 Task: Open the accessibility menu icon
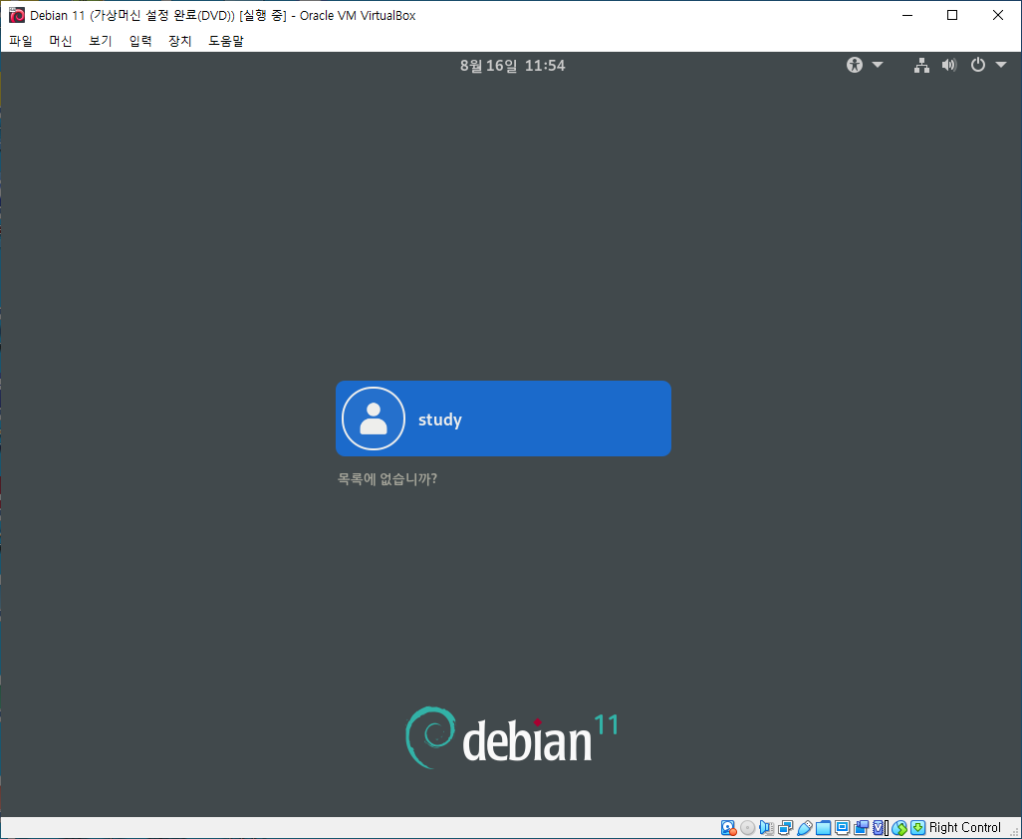855,65
